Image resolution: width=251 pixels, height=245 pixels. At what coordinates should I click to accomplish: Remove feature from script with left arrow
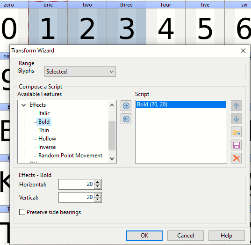point(126,119)
